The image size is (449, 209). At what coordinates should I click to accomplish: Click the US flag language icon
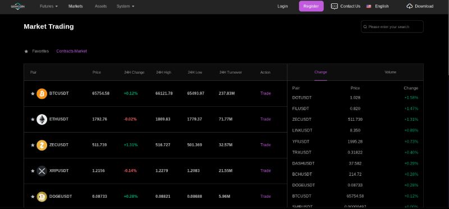coord(369,6)
